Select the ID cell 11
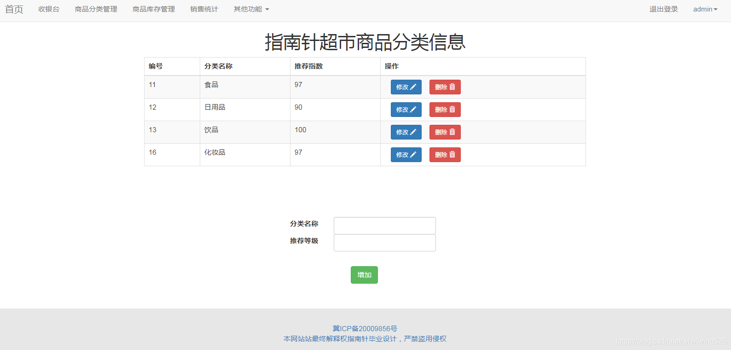This screenshot has height=350, width=731. point(172,87)
